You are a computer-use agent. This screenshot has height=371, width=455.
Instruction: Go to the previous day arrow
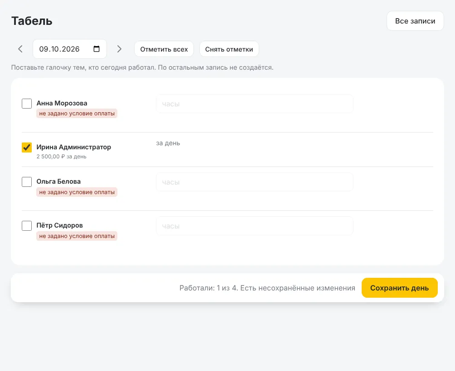(x=20, y=49)
